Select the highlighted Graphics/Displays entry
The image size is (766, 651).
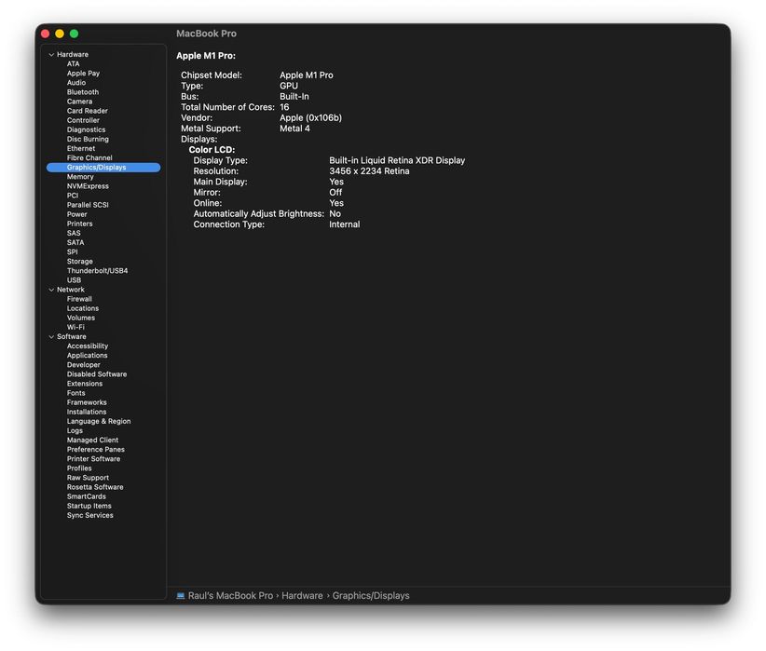103,168
